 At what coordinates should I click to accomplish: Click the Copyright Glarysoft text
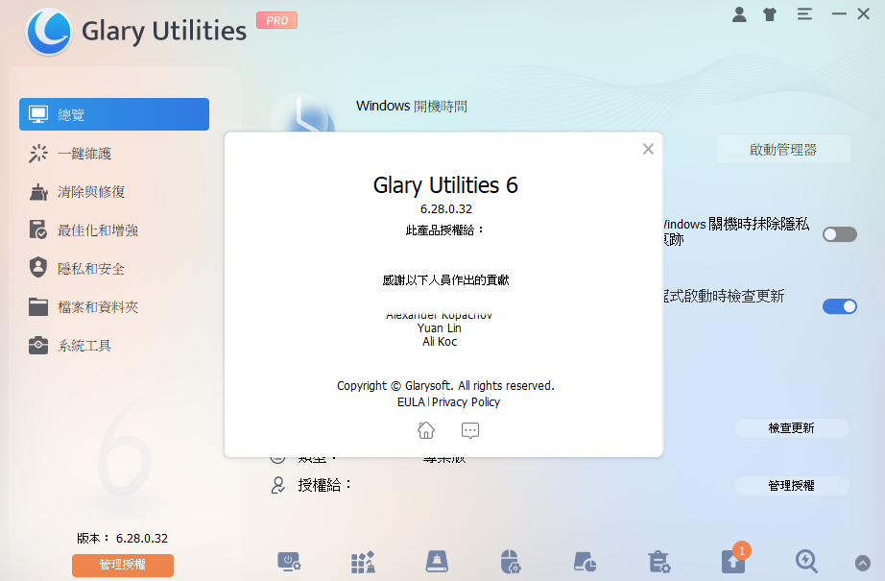(446, 386)
